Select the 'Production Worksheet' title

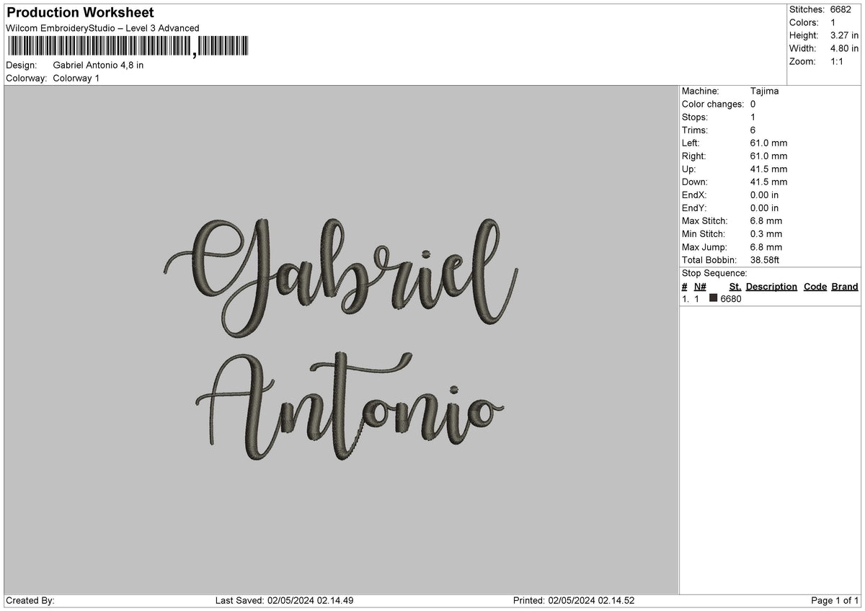tap(80, 13)
